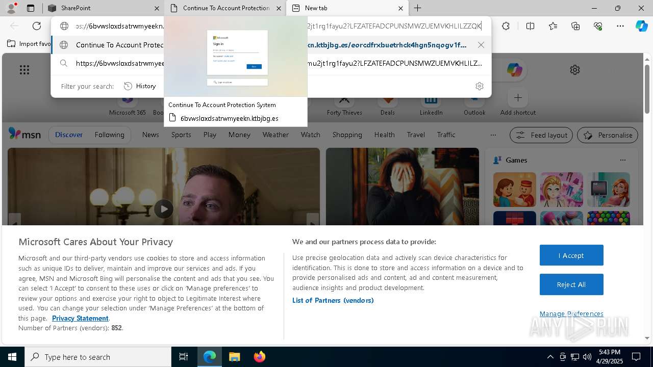Screen dimensions: 653x367
Task: Close the New tab tab
Action: 400,8
